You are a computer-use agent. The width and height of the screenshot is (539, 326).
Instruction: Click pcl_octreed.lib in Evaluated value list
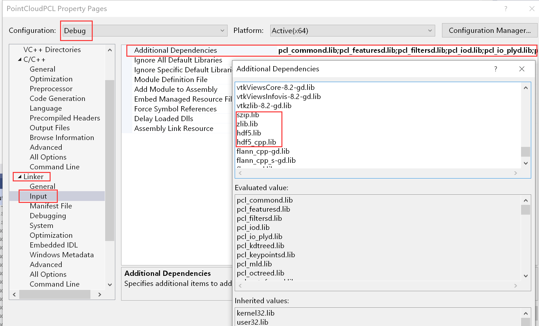click(261, 273)
